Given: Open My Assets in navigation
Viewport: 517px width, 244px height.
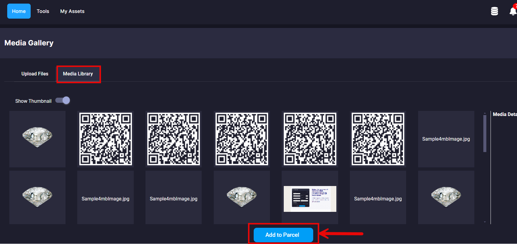Looking at the screenshot, I should (x=72, y=11).
